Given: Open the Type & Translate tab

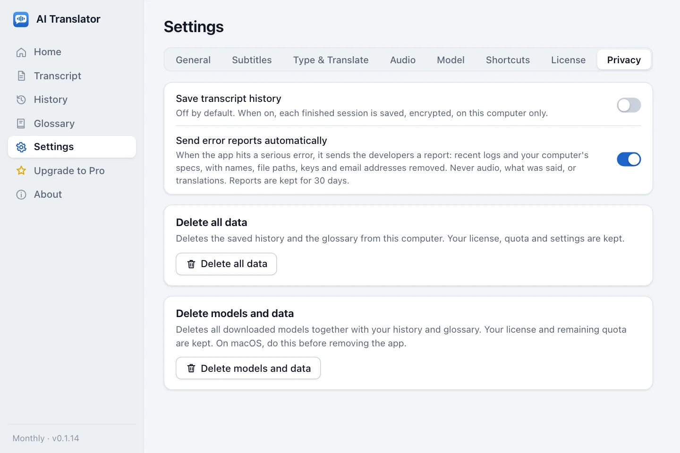Looking at the screenshot, I should [x=331, y=60].
